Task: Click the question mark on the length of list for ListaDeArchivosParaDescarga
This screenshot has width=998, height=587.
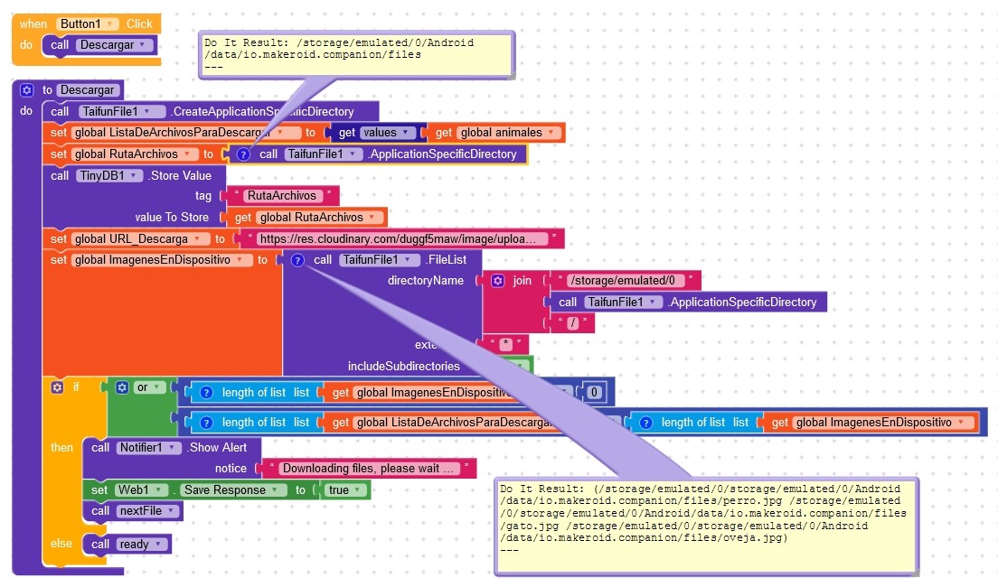Action: [206, 423]
